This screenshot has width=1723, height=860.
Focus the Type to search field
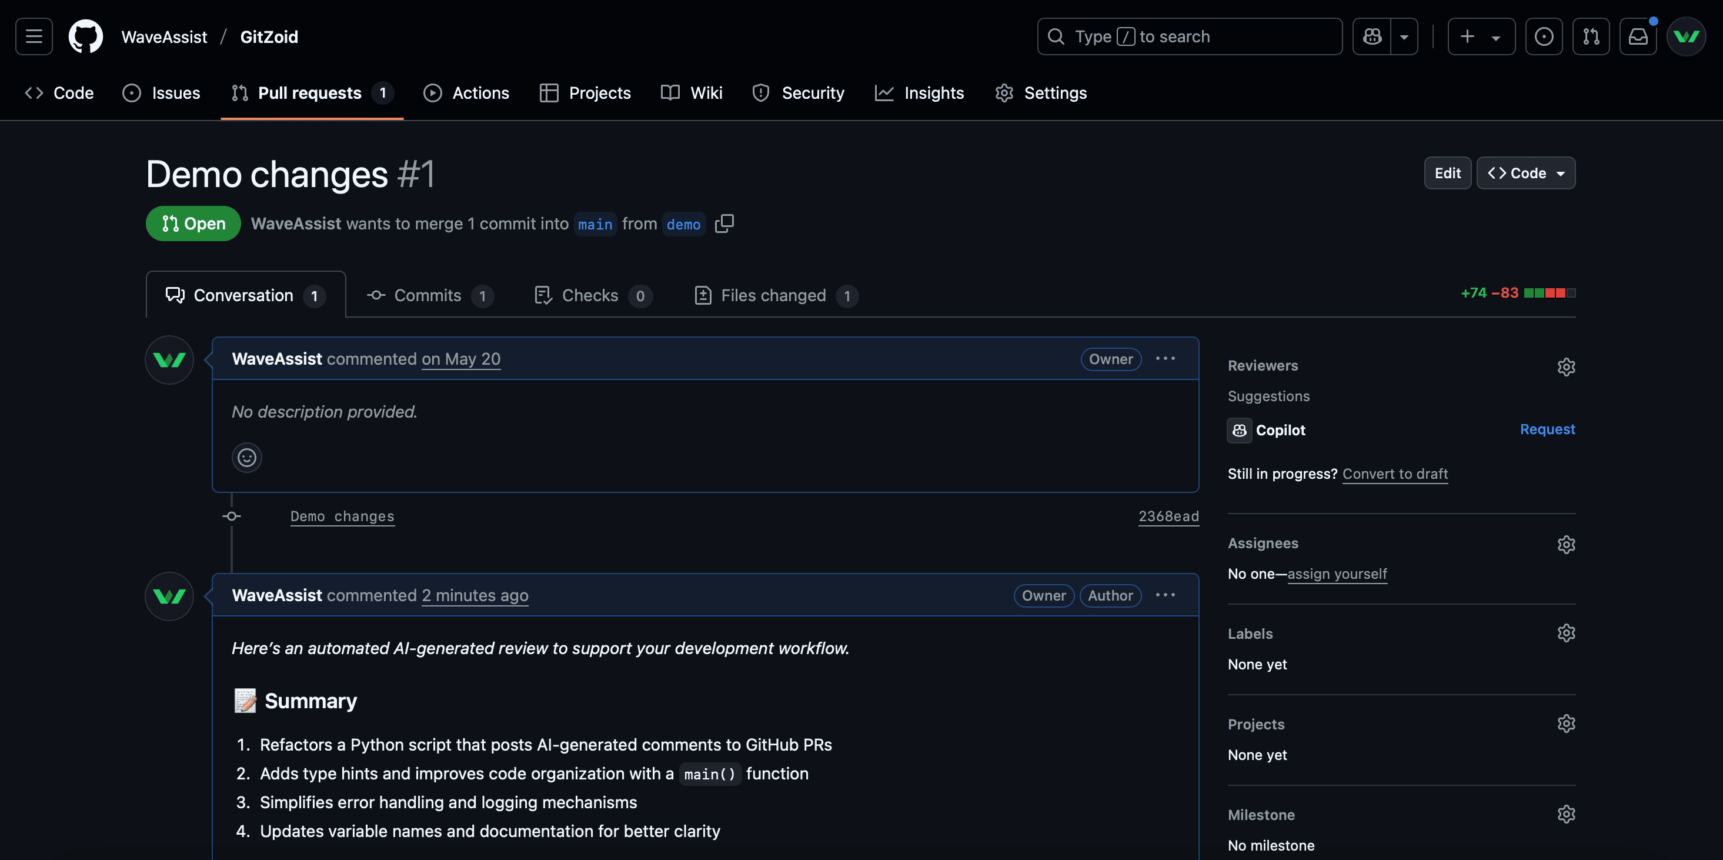[x=1189, y=36]
